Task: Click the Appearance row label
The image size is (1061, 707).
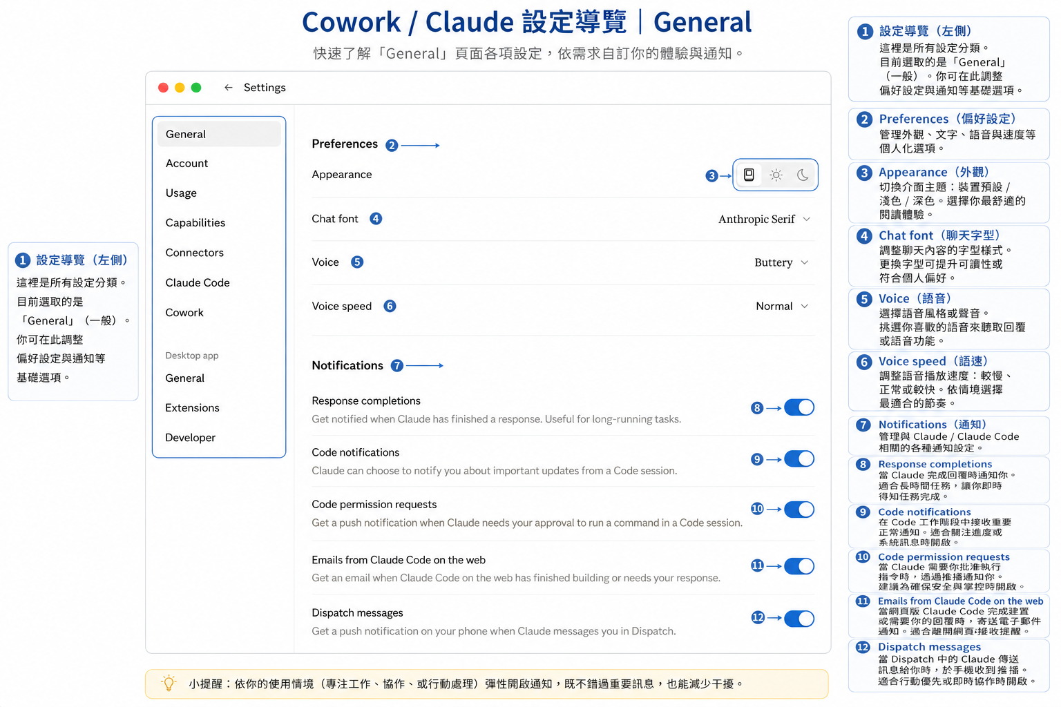Action: coord(342,175)
